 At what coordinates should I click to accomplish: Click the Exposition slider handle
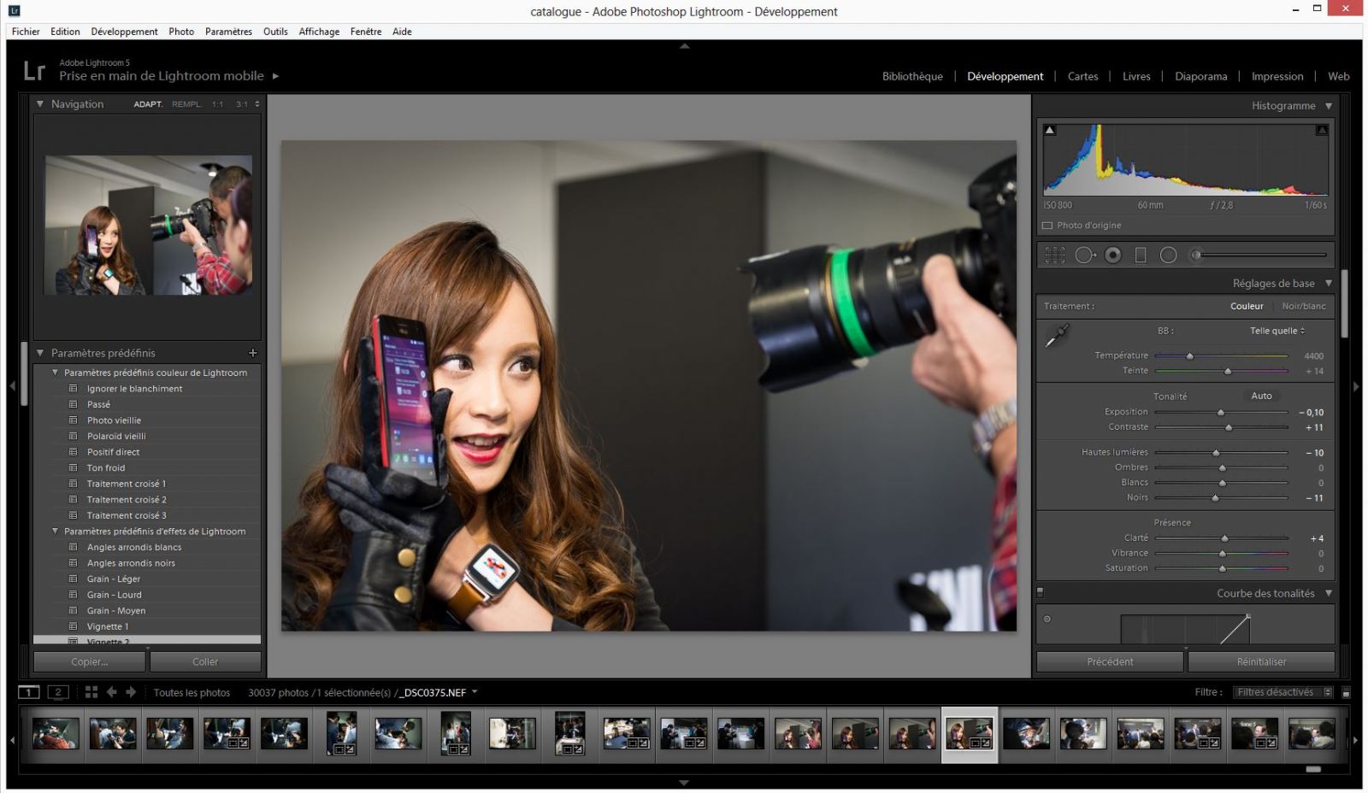1221,413
